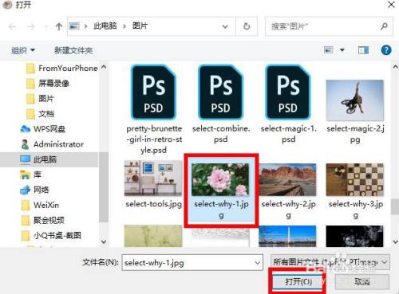Click the file list scrollbar thumb

pos(395,206)
